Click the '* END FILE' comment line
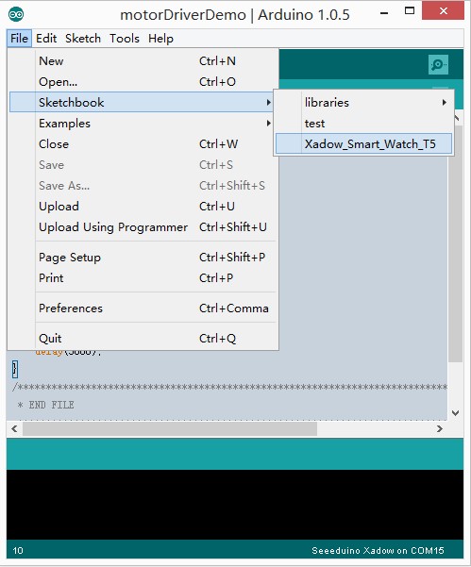 click(x=45, y=405)
